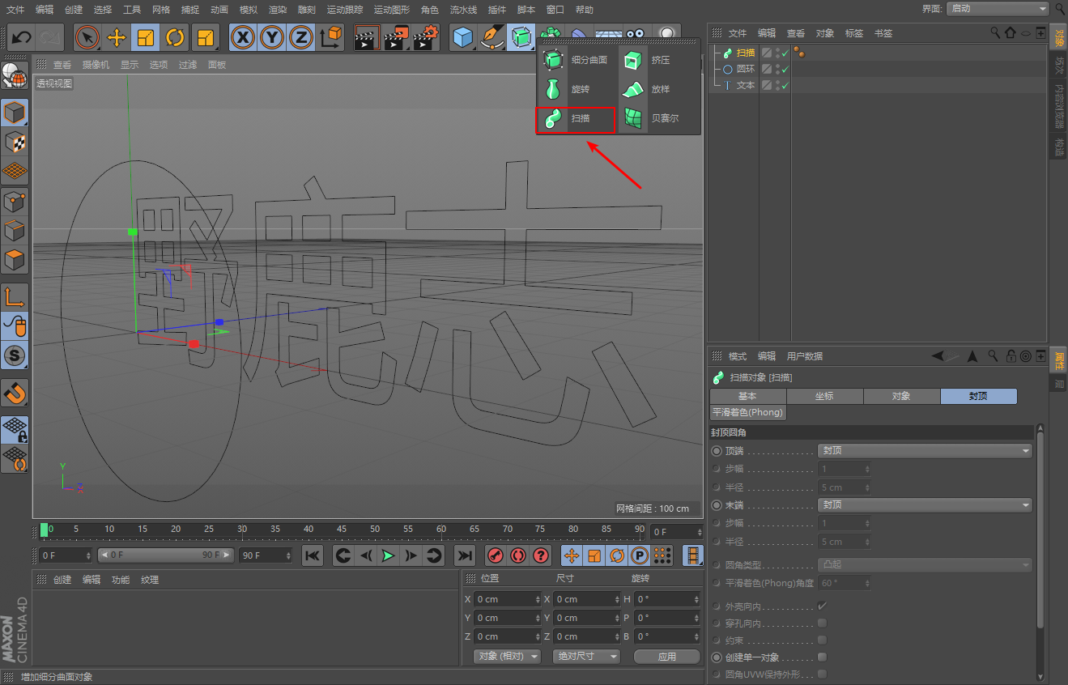Viewport: 1068px width, 685px height.
Task: Click the blue cube primitive icon
Action: (462, 37)
